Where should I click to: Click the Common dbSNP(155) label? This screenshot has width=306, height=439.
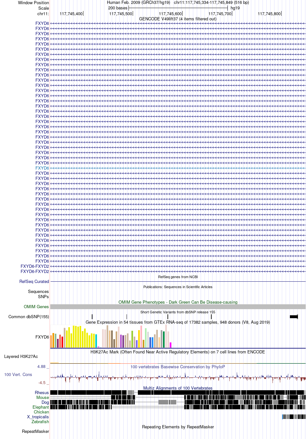pyautogui.click(x=29, y=317)
